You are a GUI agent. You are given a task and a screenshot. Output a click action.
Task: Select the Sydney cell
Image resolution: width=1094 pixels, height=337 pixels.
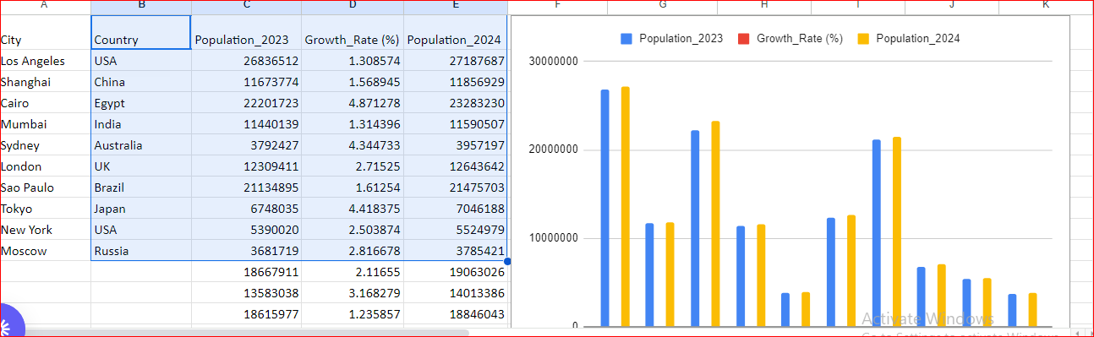click(45, 145)
